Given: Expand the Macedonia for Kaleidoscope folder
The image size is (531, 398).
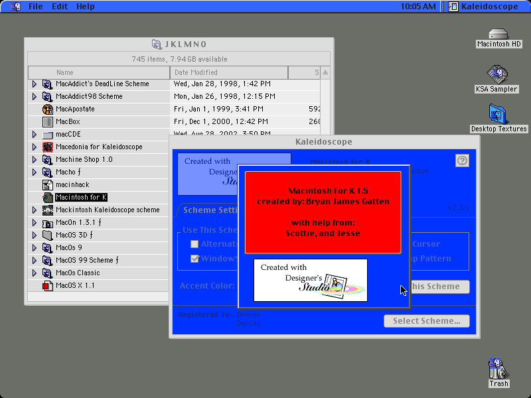Looking at the screenshot, I should coord(35,147).
